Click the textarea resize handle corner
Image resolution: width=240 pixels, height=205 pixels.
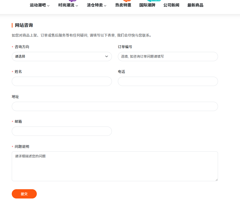[216, 180]
